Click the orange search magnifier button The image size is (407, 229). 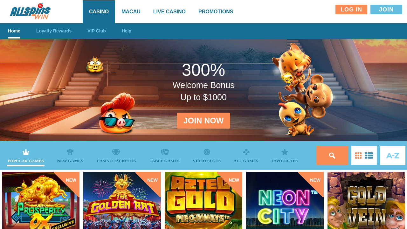[x=332, y=156]
